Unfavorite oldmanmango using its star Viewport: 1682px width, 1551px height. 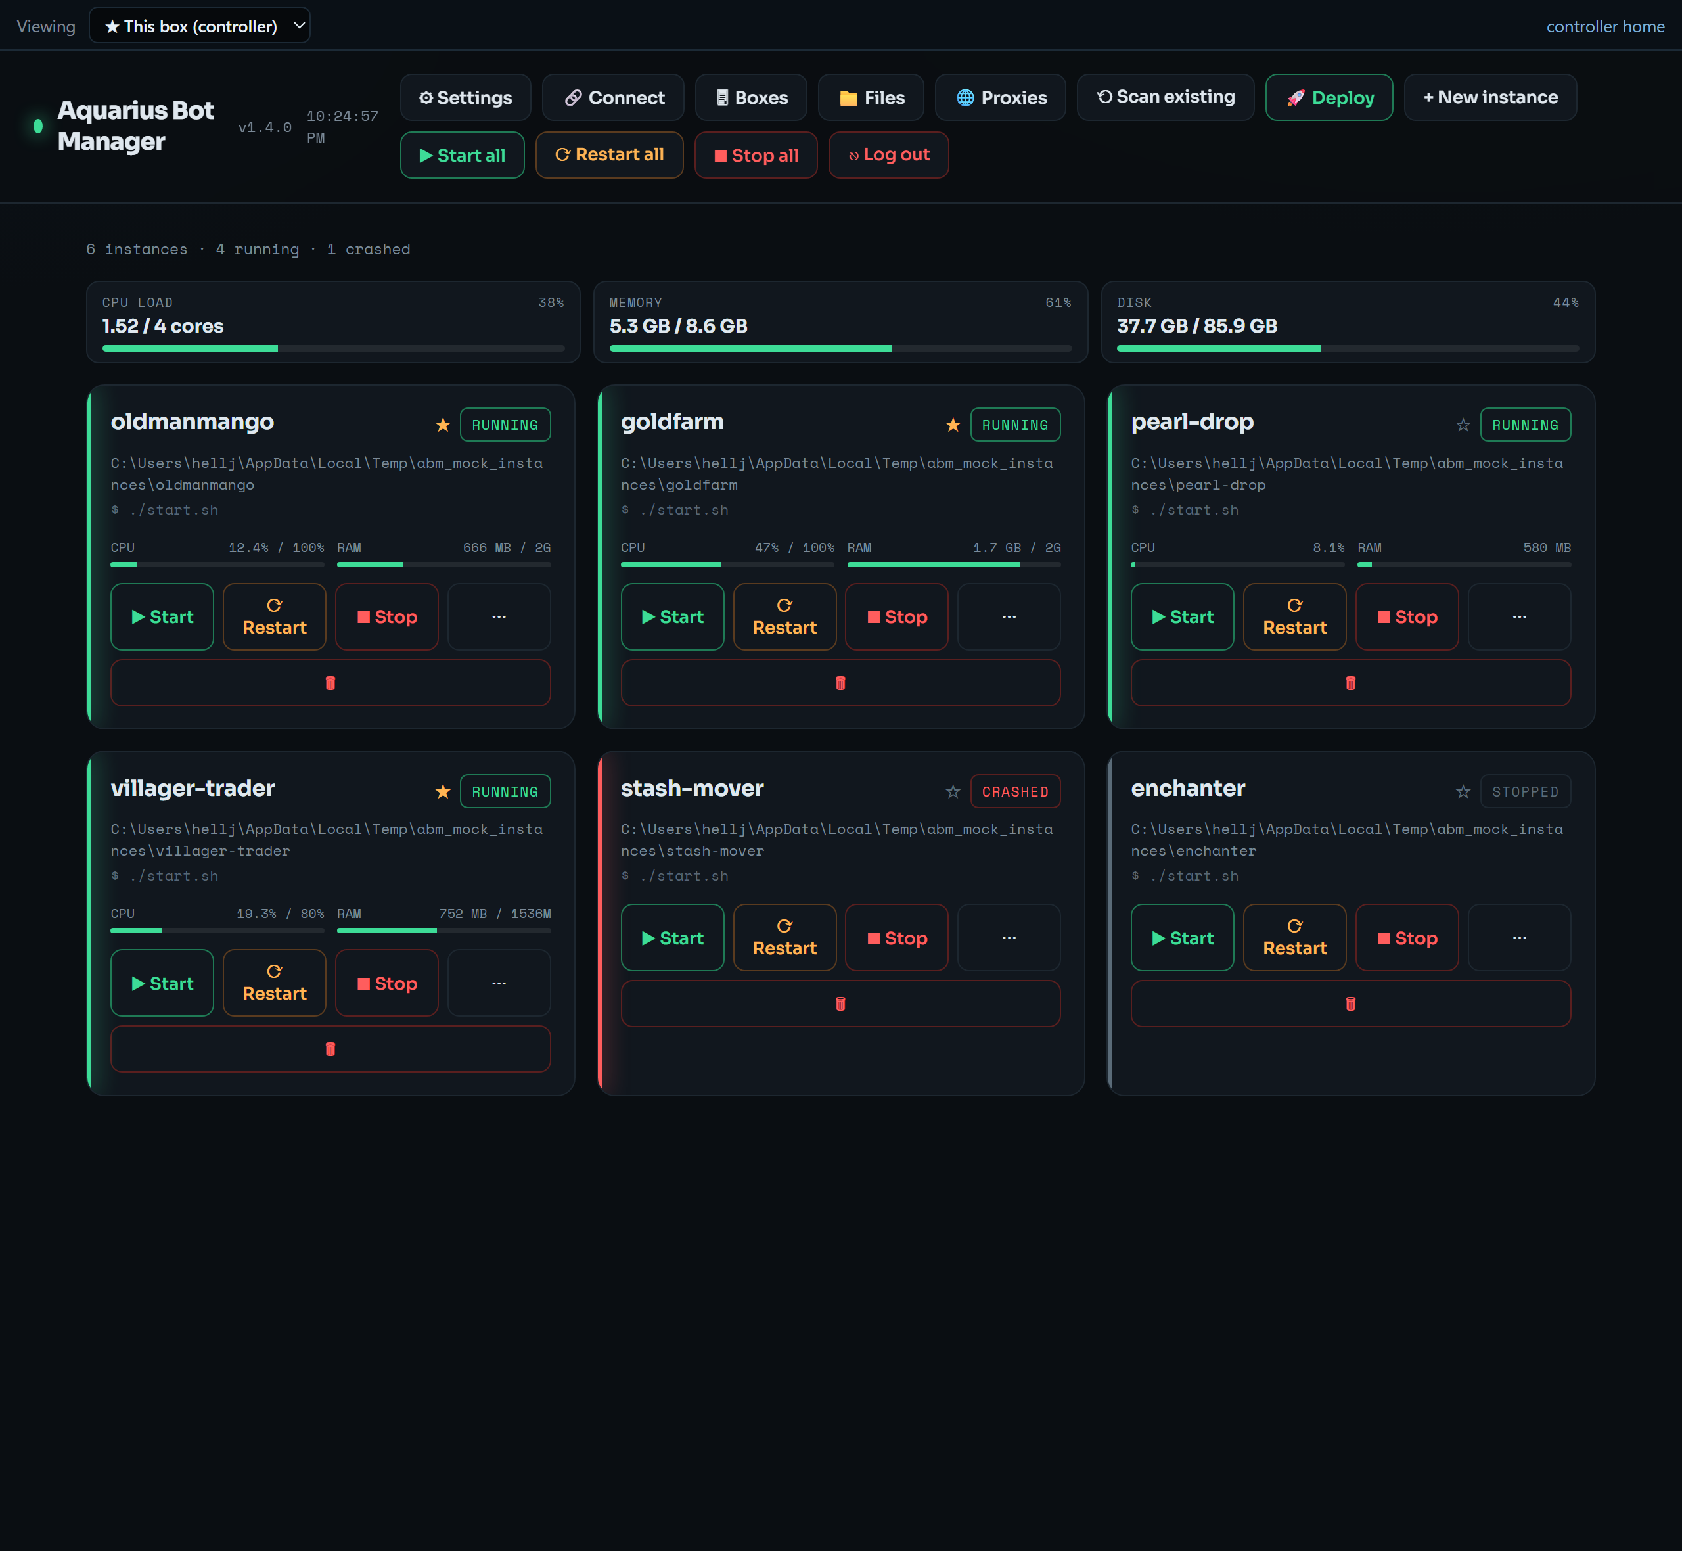click(x=443, y=425)
